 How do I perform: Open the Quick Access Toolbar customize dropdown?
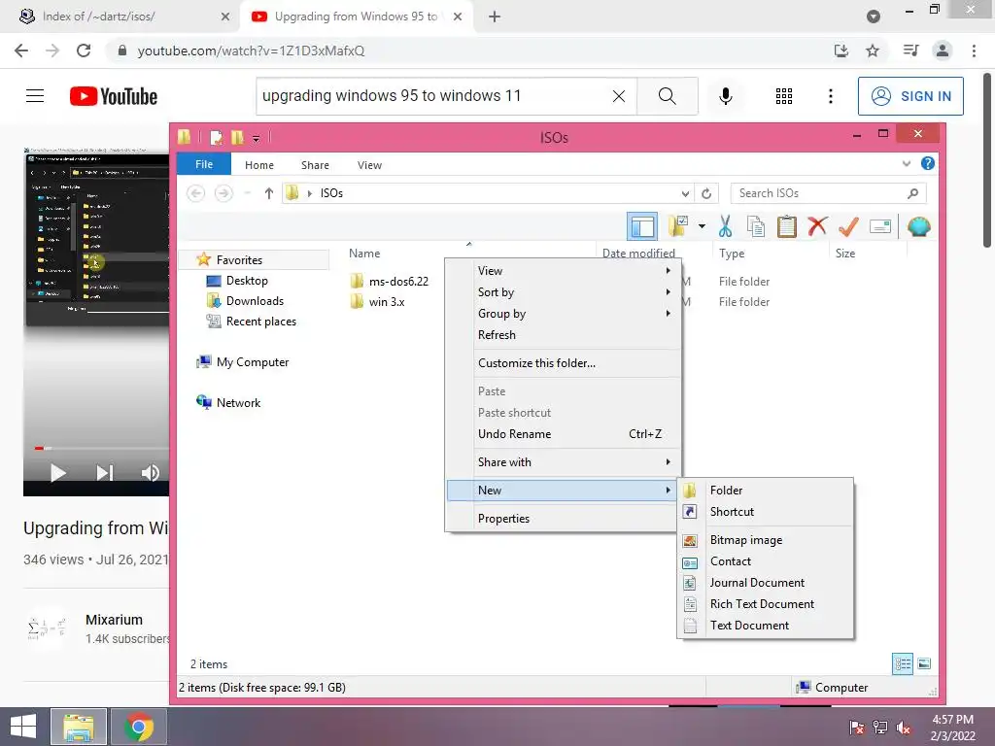click(256, 138)
